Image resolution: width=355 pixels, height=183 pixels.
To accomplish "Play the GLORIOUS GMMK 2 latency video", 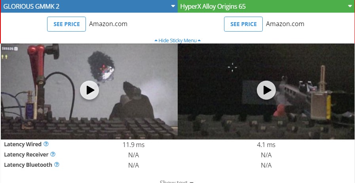I will 89,90.
